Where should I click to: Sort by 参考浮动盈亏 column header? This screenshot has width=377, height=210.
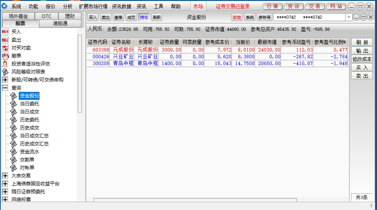click(x=296, y=42)
